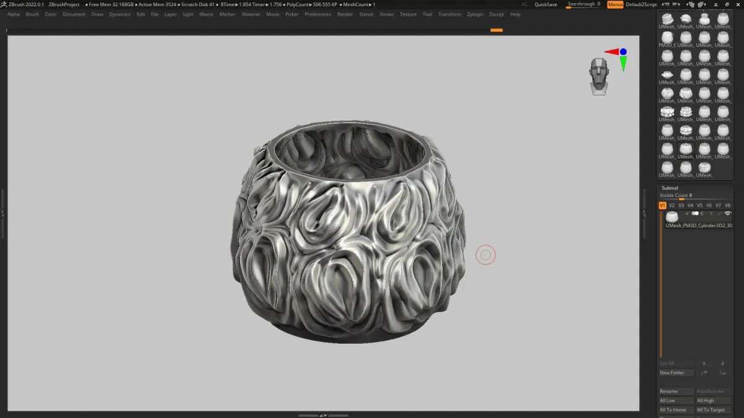Activate visibility set V2
The width and height of the screenshot is (744, 418).
[x=672, y=205]
